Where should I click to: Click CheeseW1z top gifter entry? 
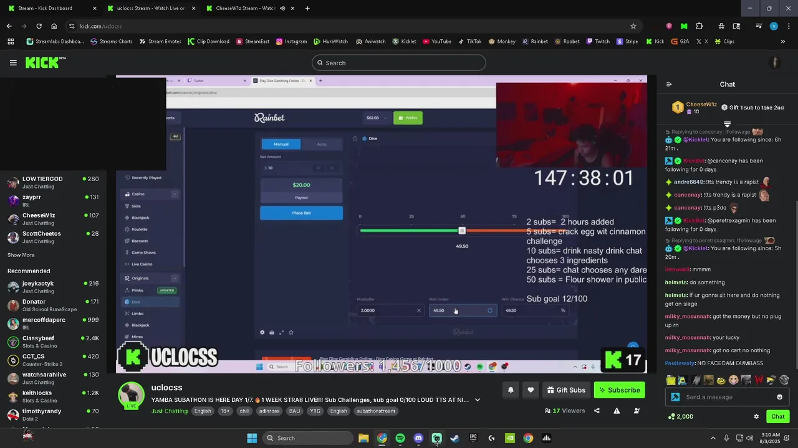click(x=695, y=108)
